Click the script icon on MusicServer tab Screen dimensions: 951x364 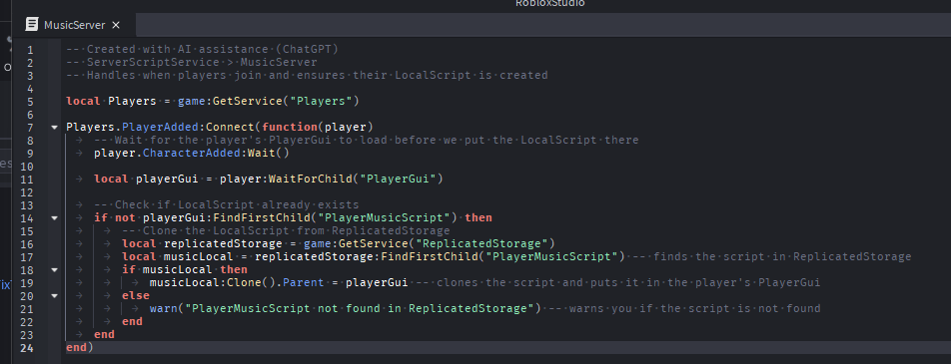[x=32, y=25]
